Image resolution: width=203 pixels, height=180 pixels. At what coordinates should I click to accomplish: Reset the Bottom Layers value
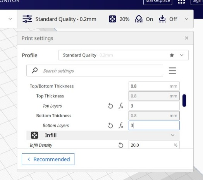110,125
